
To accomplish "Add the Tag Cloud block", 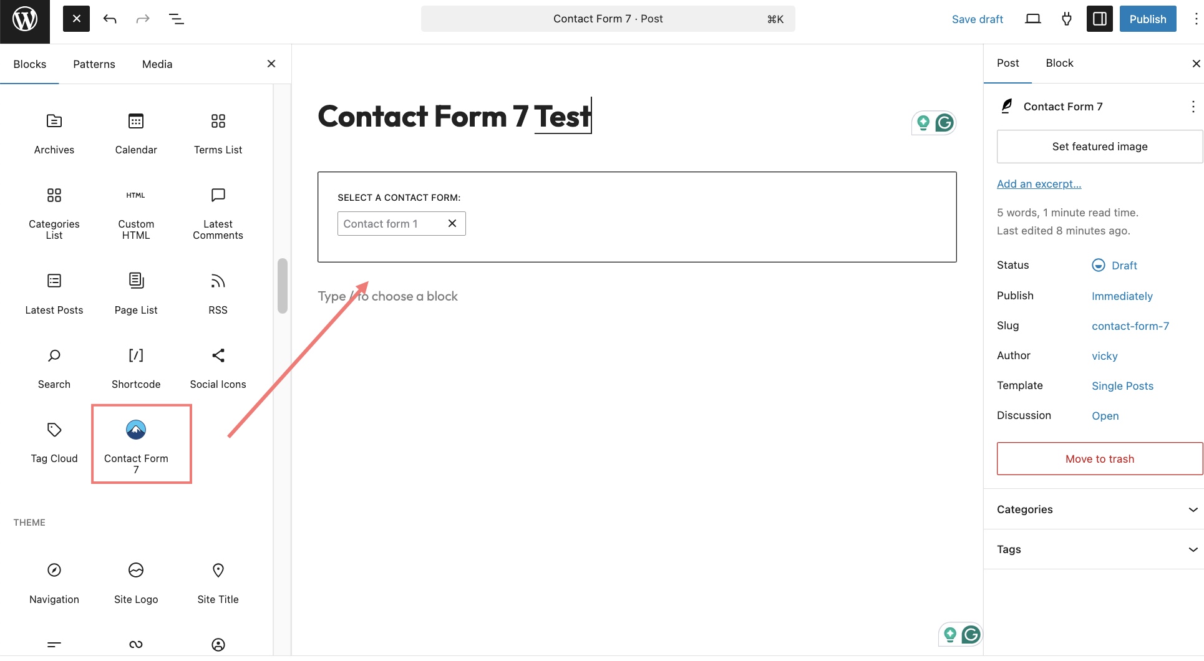I will [x=54, y=442].
